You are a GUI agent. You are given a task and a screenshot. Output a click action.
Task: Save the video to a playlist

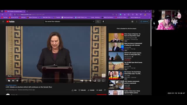(99, 90)
